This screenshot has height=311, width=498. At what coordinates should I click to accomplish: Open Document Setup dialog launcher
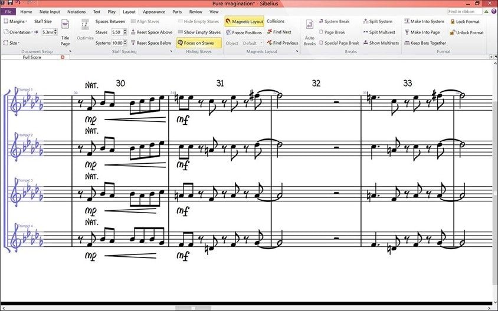tap(70, 51)
